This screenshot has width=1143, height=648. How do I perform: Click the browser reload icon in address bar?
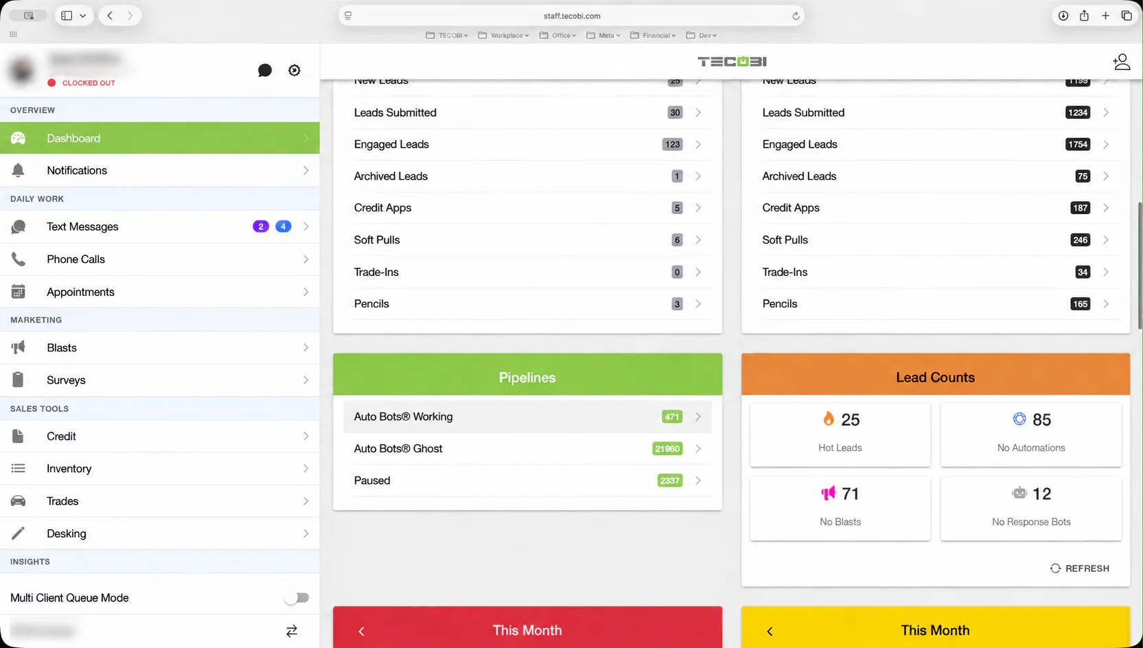[796, 16]
